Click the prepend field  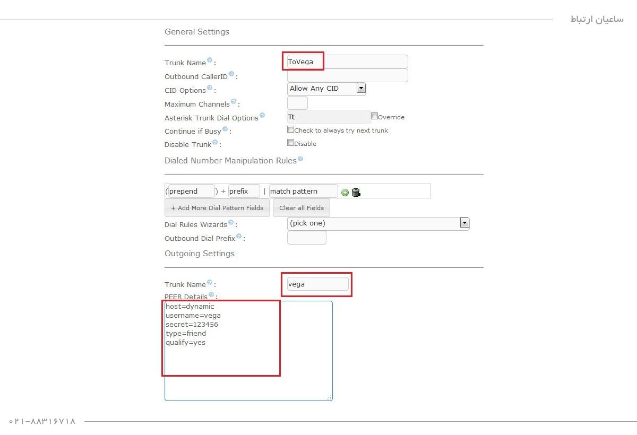(191, 191)
